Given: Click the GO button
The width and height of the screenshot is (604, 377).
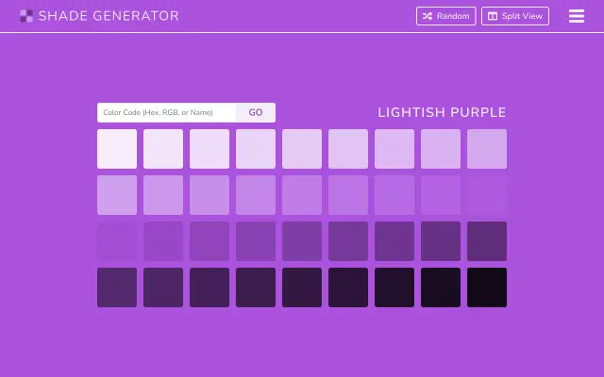Looking at the screenshot, I should click(x=256, y=112).
